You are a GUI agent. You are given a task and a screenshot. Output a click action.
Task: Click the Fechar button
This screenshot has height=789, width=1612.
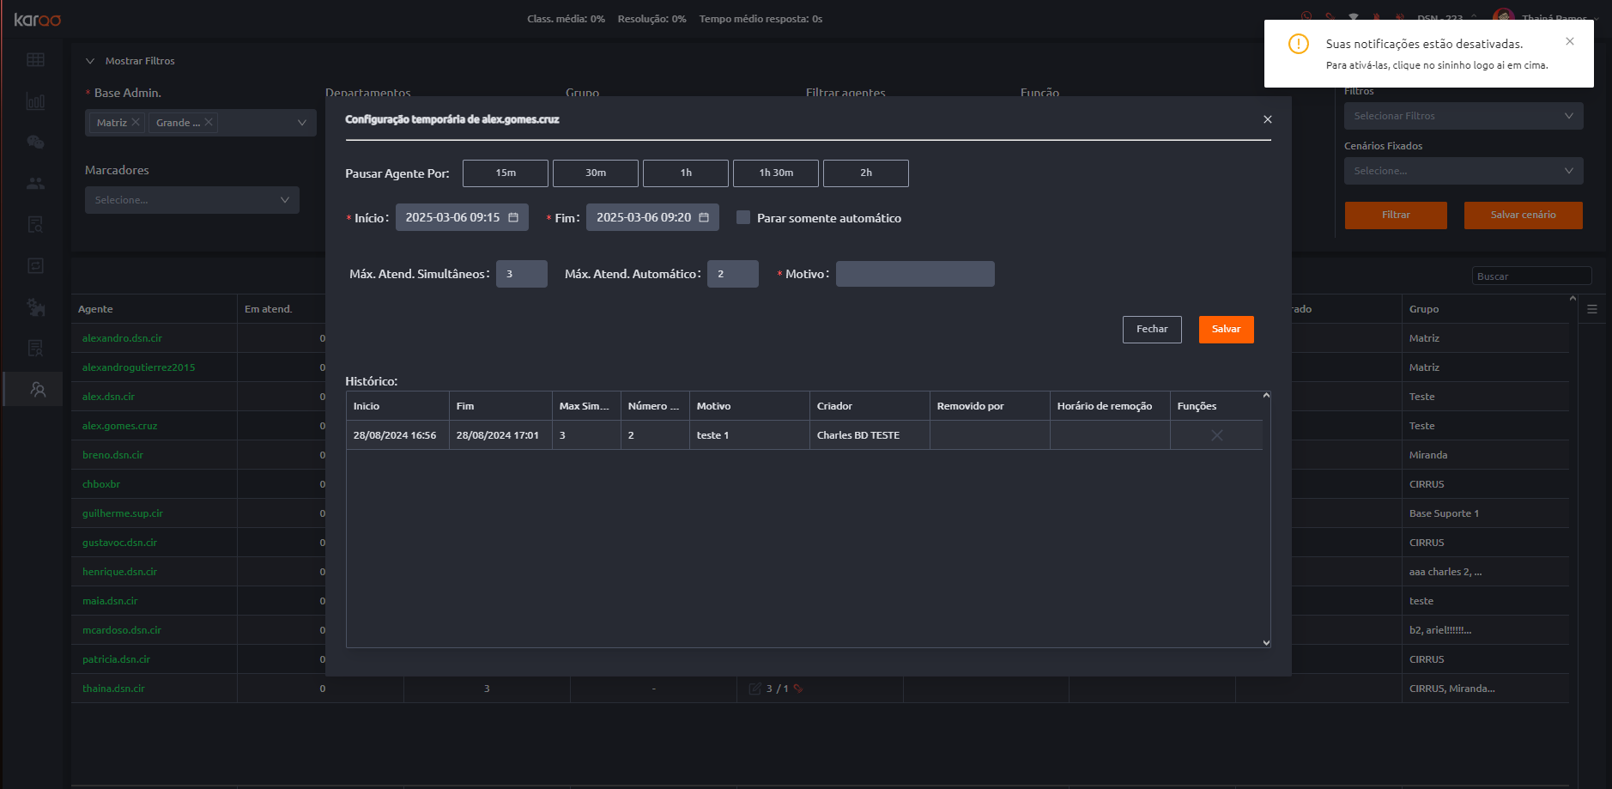[x=1151, y=330]
